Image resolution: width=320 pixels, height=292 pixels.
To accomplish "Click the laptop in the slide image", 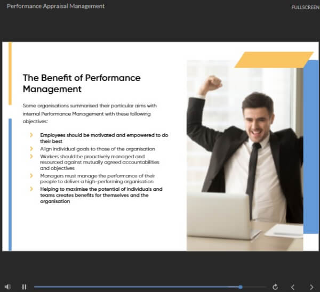I will pos(220,216).
